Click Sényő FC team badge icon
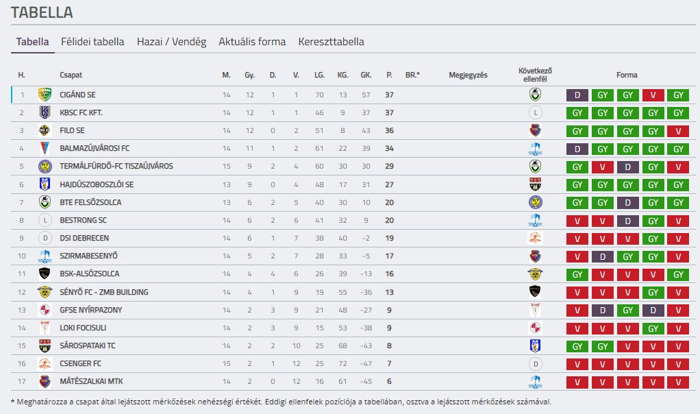The width and height of the screenshot is (700, 414). coord(45,292)
